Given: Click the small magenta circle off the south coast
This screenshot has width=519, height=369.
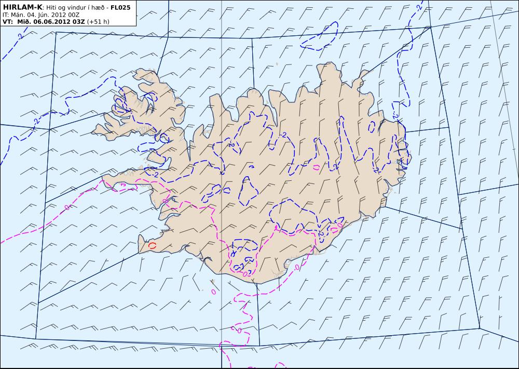Looking at the screenshot, I should (x=213, y=292).
